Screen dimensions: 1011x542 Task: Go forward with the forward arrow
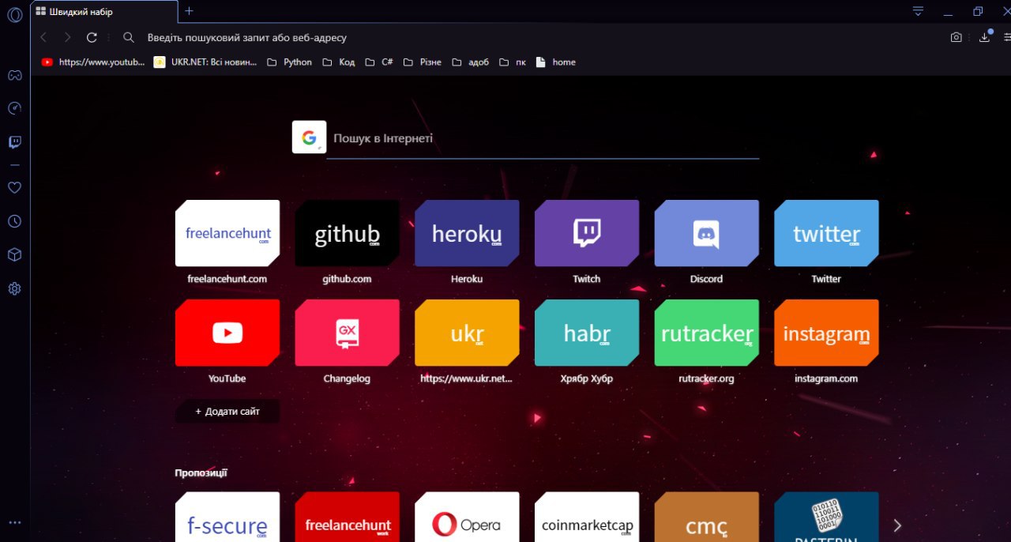(x=68, y=37)
